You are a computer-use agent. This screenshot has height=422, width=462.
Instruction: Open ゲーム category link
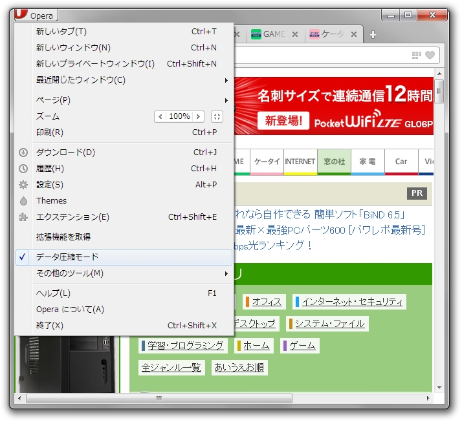(x=302, y=346)
